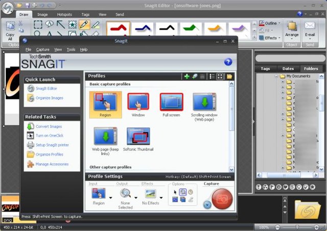Screen dimensions: 327x231
Task: Choose the green line style swatch
Action: [191, 30]
